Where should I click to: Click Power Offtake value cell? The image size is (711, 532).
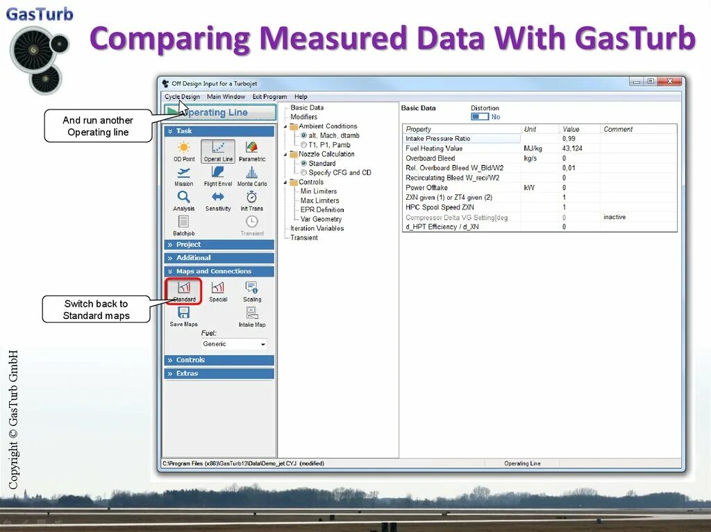click(x=579, y=187)
